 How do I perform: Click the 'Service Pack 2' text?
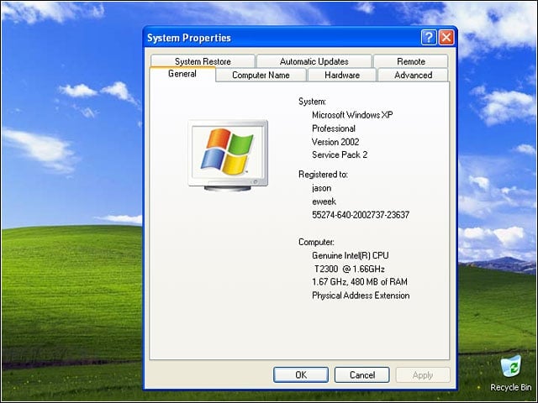[x=340, y=154]
